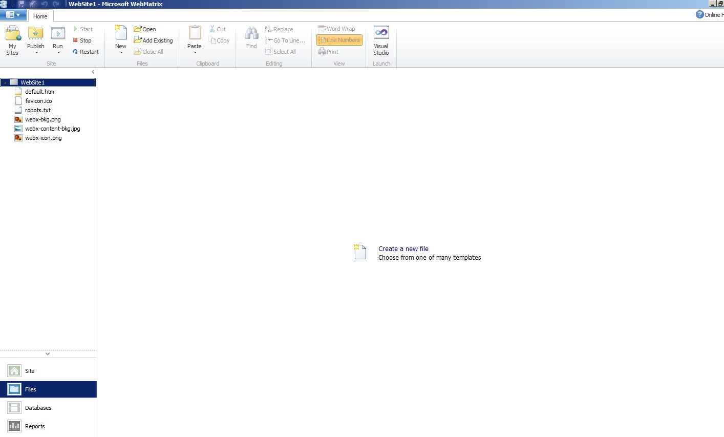Screen dimensions: 724x437
Task: Open the My Sites button
Action: [12, 40]
